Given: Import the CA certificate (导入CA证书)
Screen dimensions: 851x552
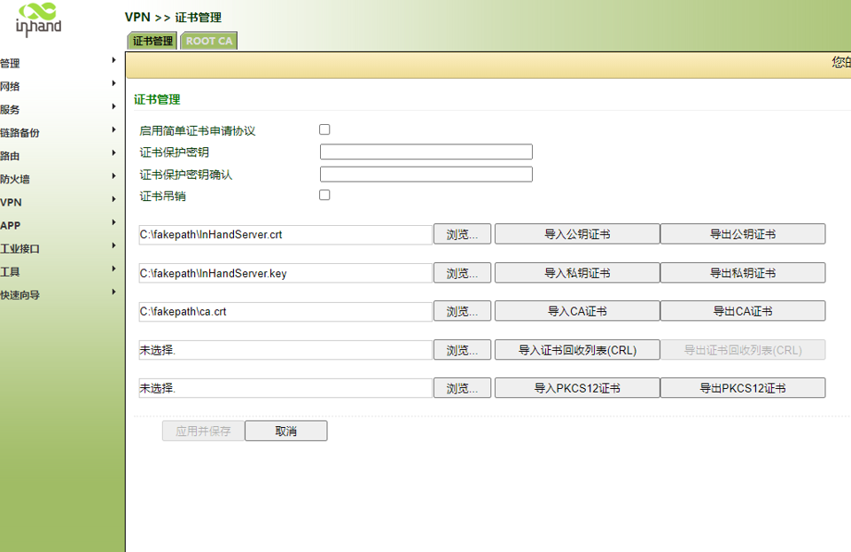Looking at the screenshot, I should [x=577, y=311].
